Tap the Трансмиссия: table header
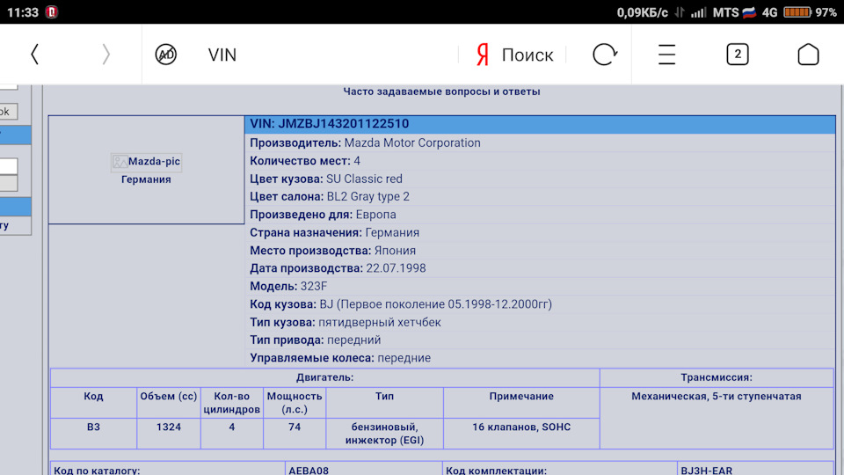The height and width of the screenshot is (475, 844). pos(717,377)
